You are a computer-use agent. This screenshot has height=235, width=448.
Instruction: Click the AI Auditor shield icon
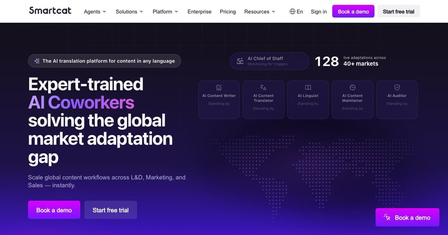[x=397, y=87]
